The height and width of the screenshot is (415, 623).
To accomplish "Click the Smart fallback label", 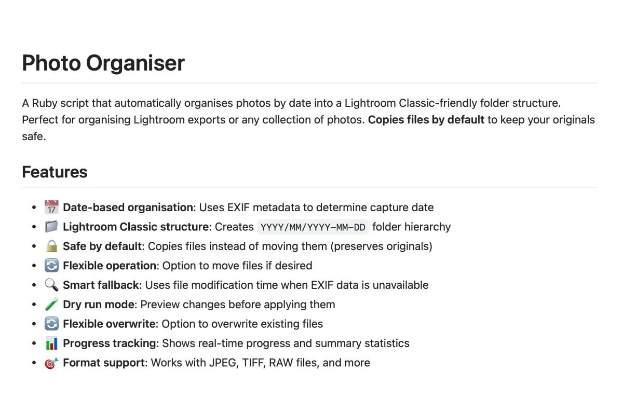I will [x=101, y=285].
